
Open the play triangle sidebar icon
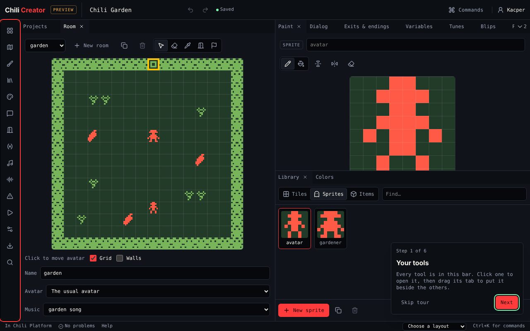10,213
